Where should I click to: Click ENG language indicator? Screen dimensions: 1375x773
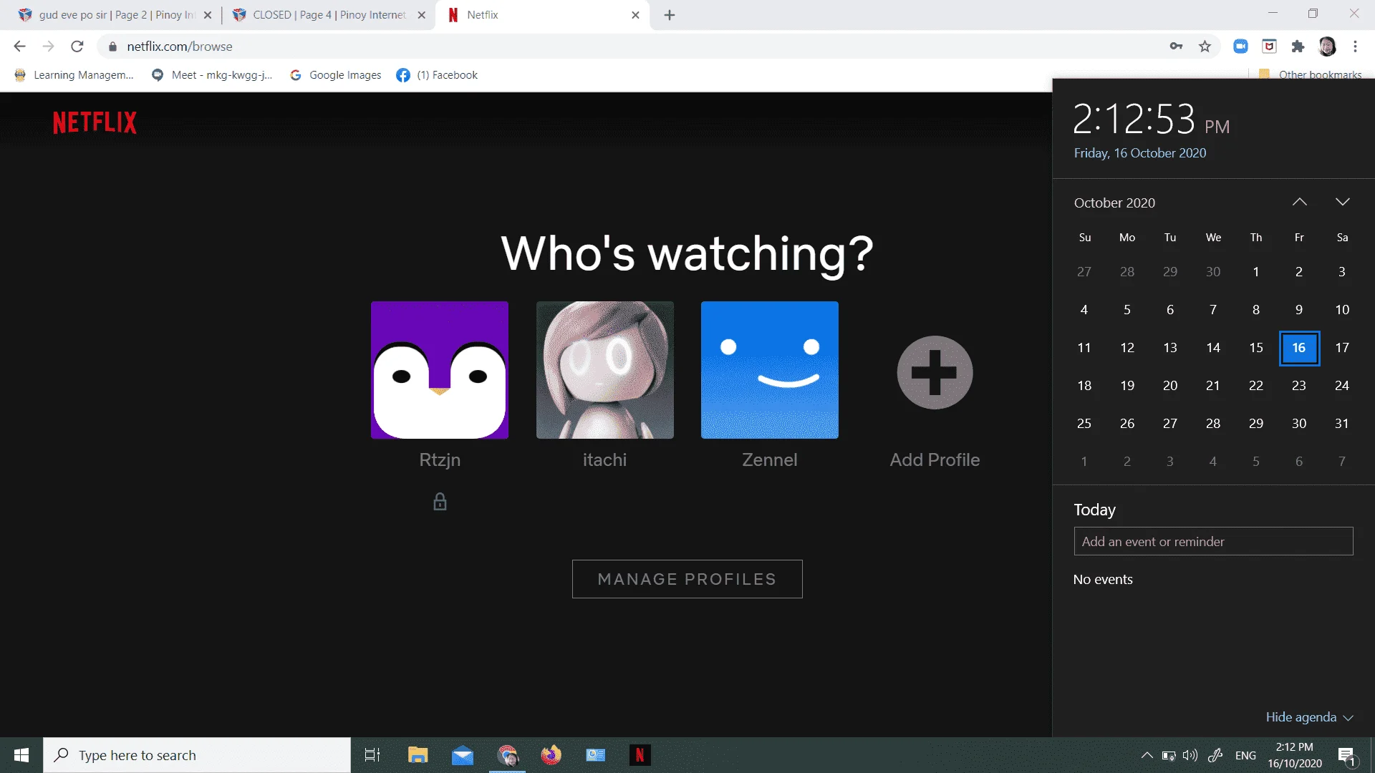[1245, 755]
